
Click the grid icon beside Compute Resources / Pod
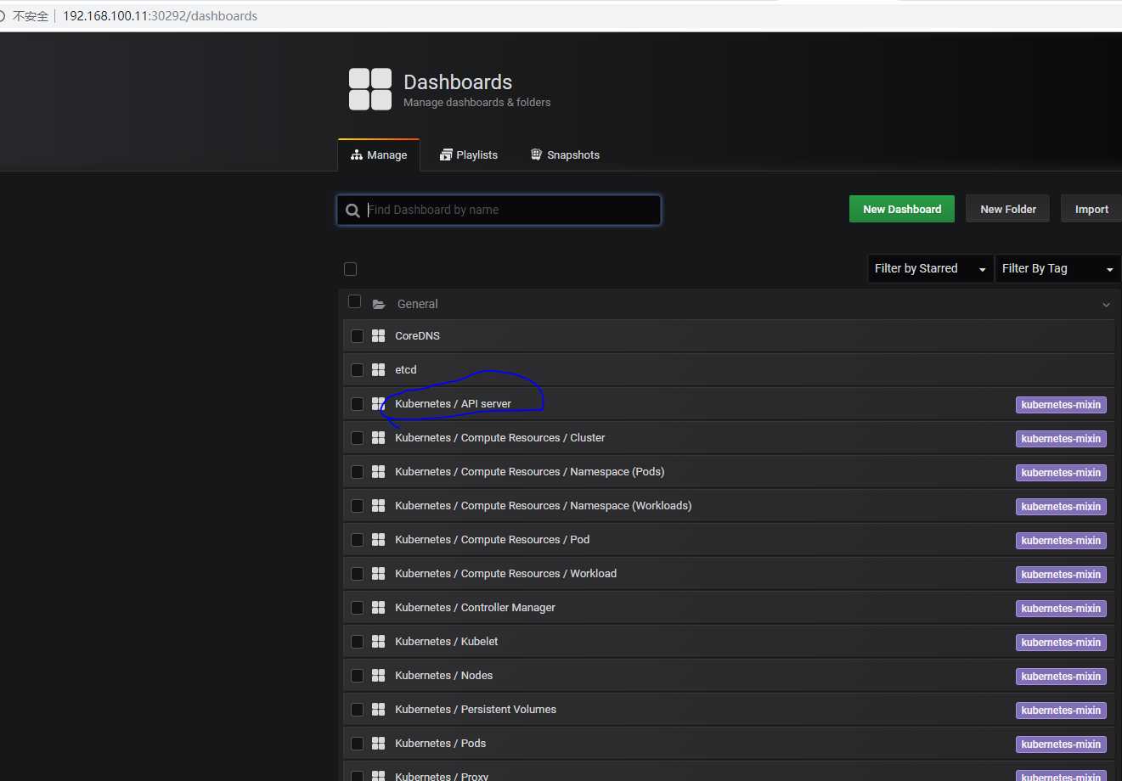379,540
